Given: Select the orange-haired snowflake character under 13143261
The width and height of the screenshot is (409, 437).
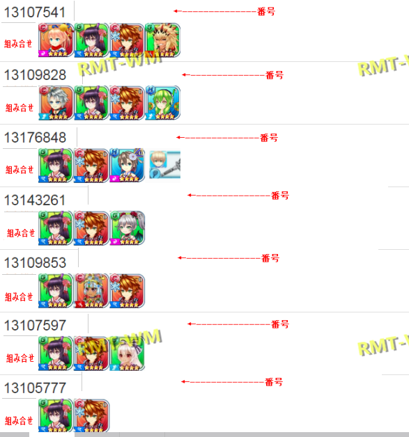Looking at the screenshot, I should [x=91, y=228].
